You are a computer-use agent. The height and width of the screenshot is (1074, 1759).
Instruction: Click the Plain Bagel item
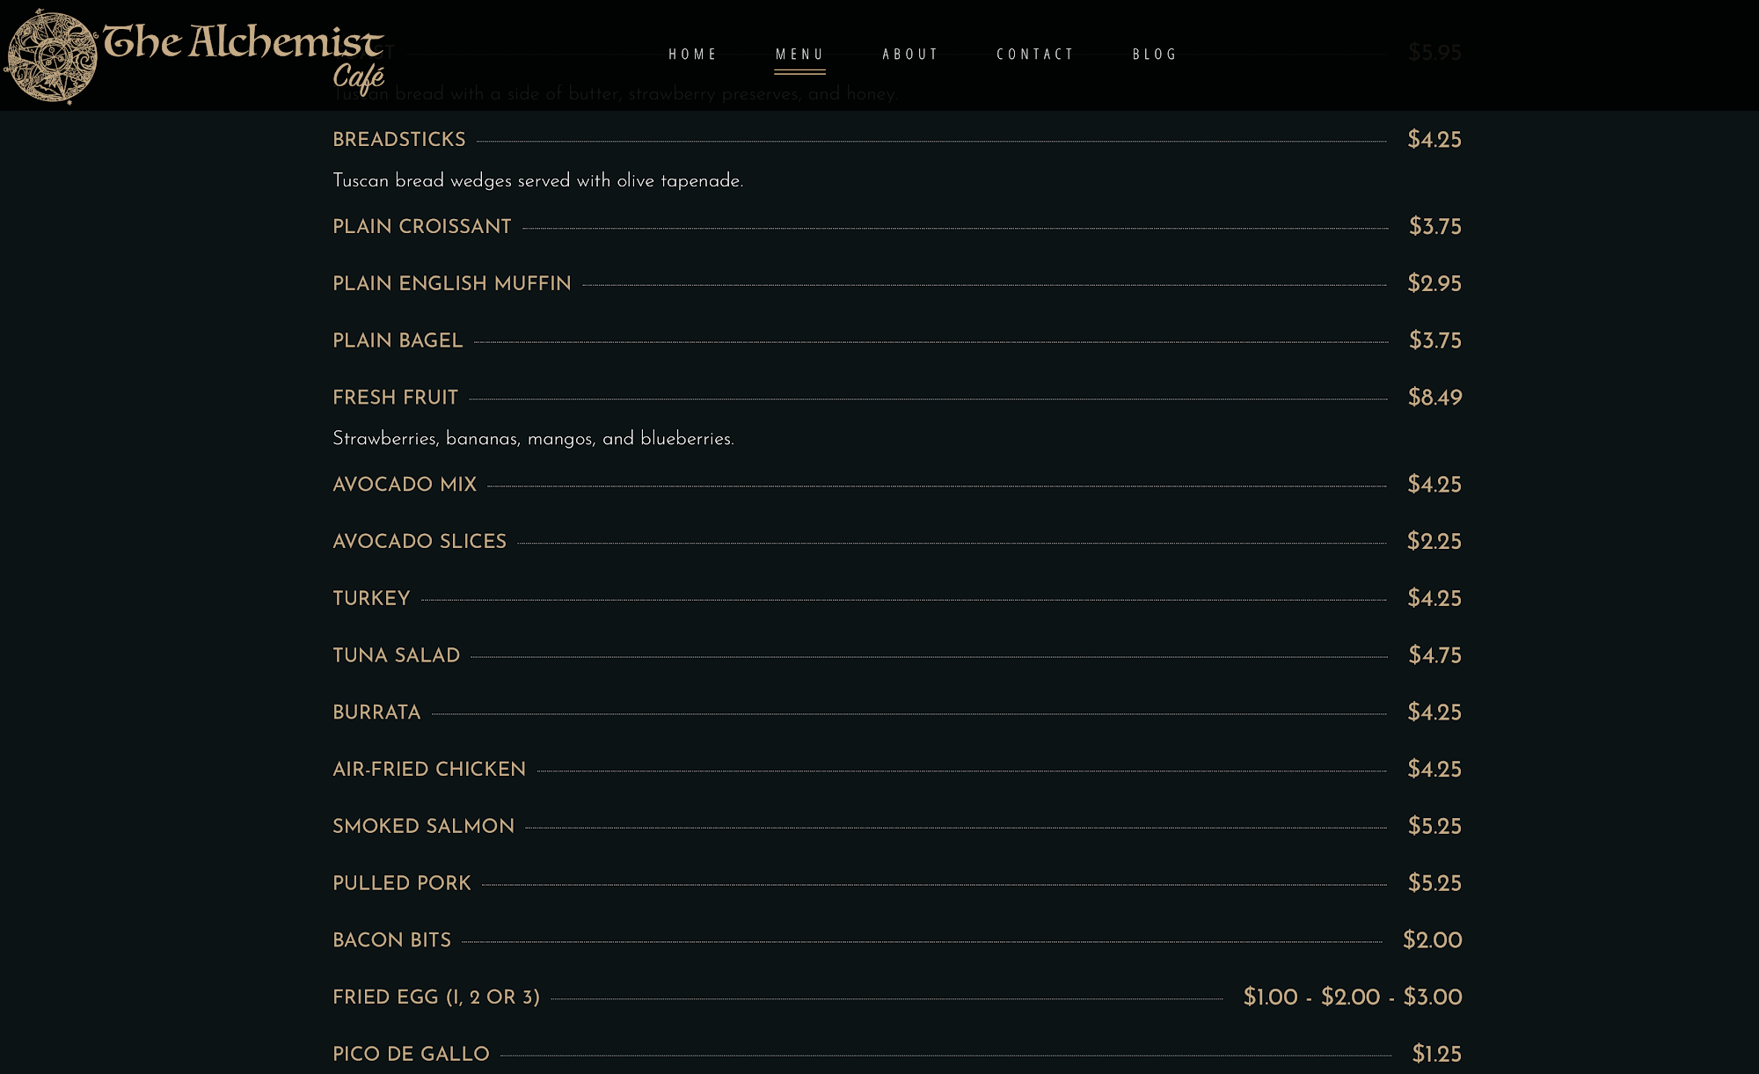click(398, 341)
